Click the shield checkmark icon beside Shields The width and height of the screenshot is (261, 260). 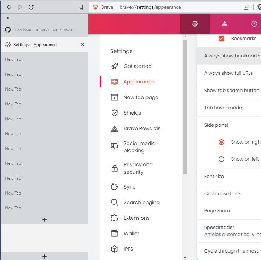(115, 113)
